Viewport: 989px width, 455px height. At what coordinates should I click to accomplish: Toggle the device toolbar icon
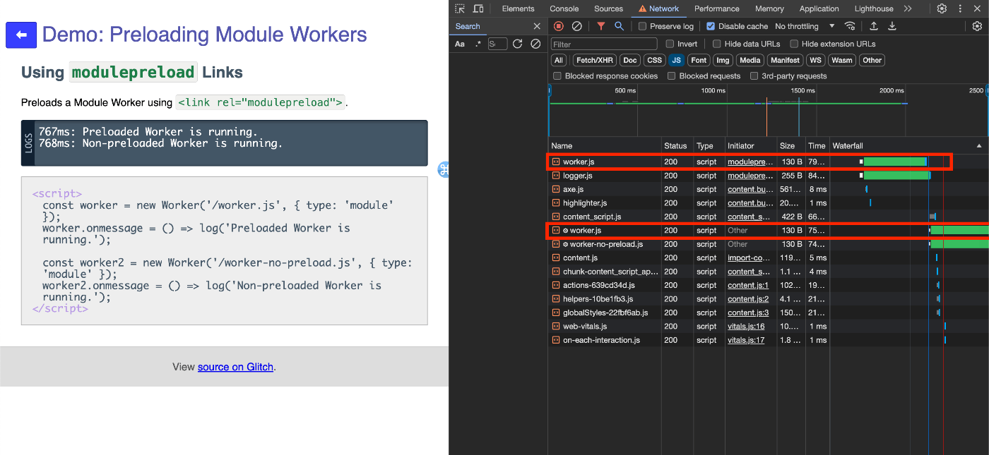click(478, 8)
